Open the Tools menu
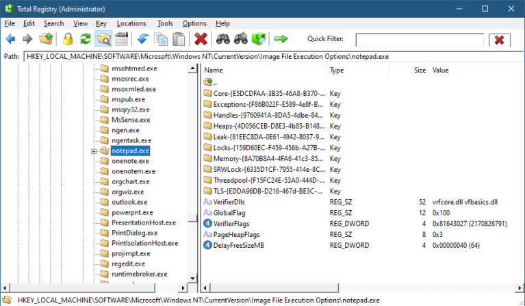This screenshot has height=306, width=525. [x=165, y=23]
